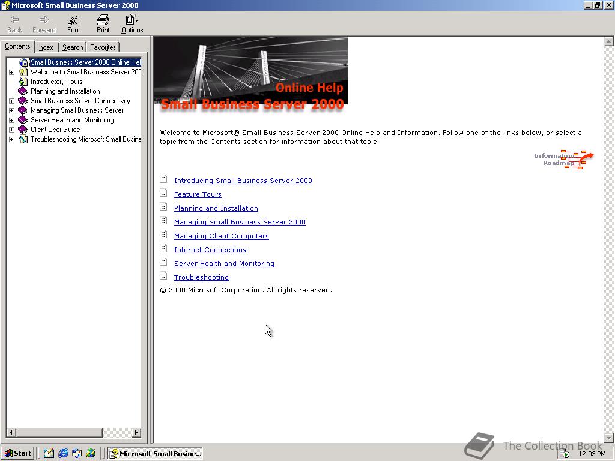Select Small Business Server 2000 Online Help tree item
This screenshot has height=461, width=615.
(85, 62)
